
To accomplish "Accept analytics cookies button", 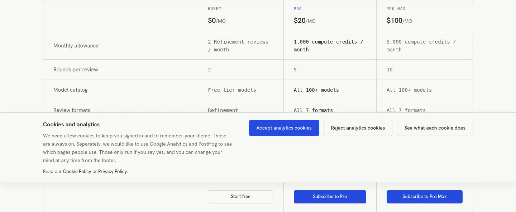I will (x=284, y=128).
